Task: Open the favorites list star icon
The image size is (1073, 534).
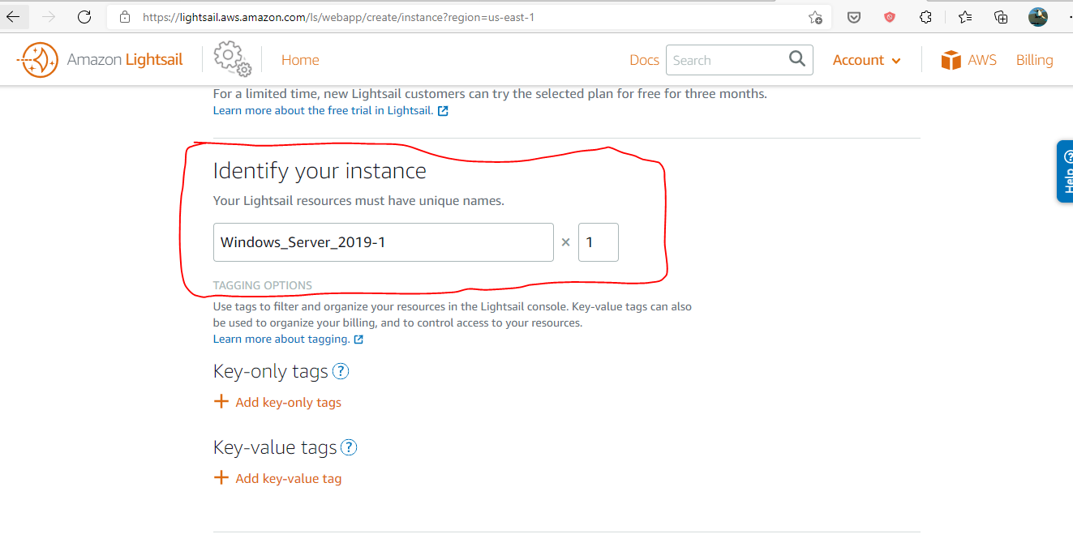Action: 964,17
